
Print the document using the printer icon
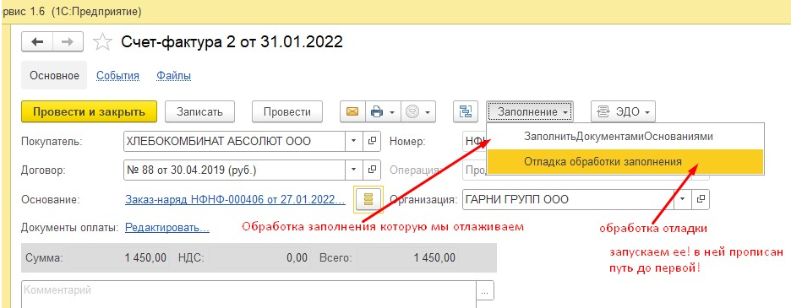tap(377, 112)
